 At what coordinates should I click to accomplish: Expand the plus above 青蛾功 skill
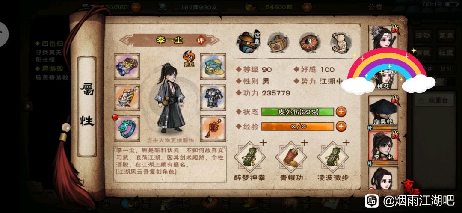coord(304,143)
